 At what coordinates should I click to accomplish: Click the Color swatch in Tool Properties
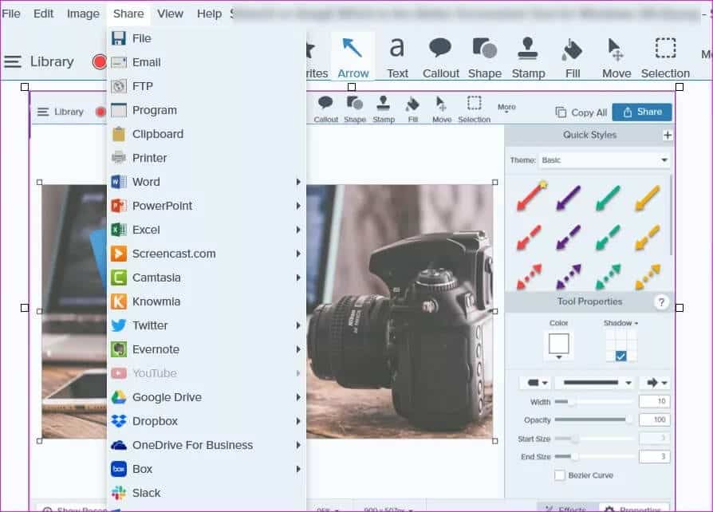coord(558,344)
